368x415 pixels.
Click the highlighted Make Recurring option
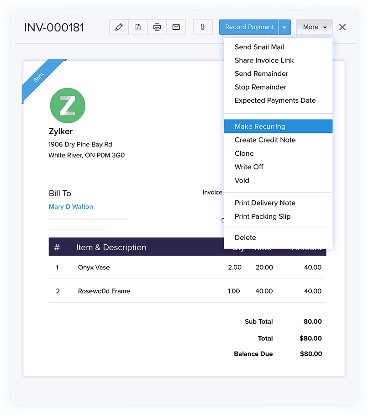pyautogui.click(x=259, y=126)
